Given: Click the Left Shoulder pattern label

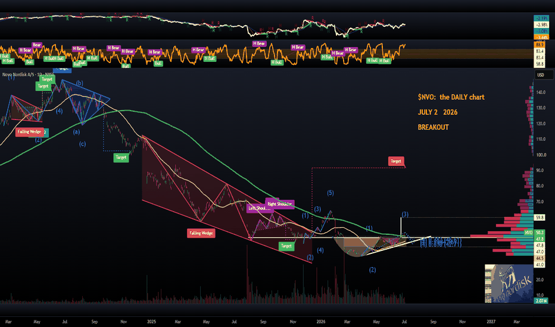Looking at the screenshot, I should point(258,208).
